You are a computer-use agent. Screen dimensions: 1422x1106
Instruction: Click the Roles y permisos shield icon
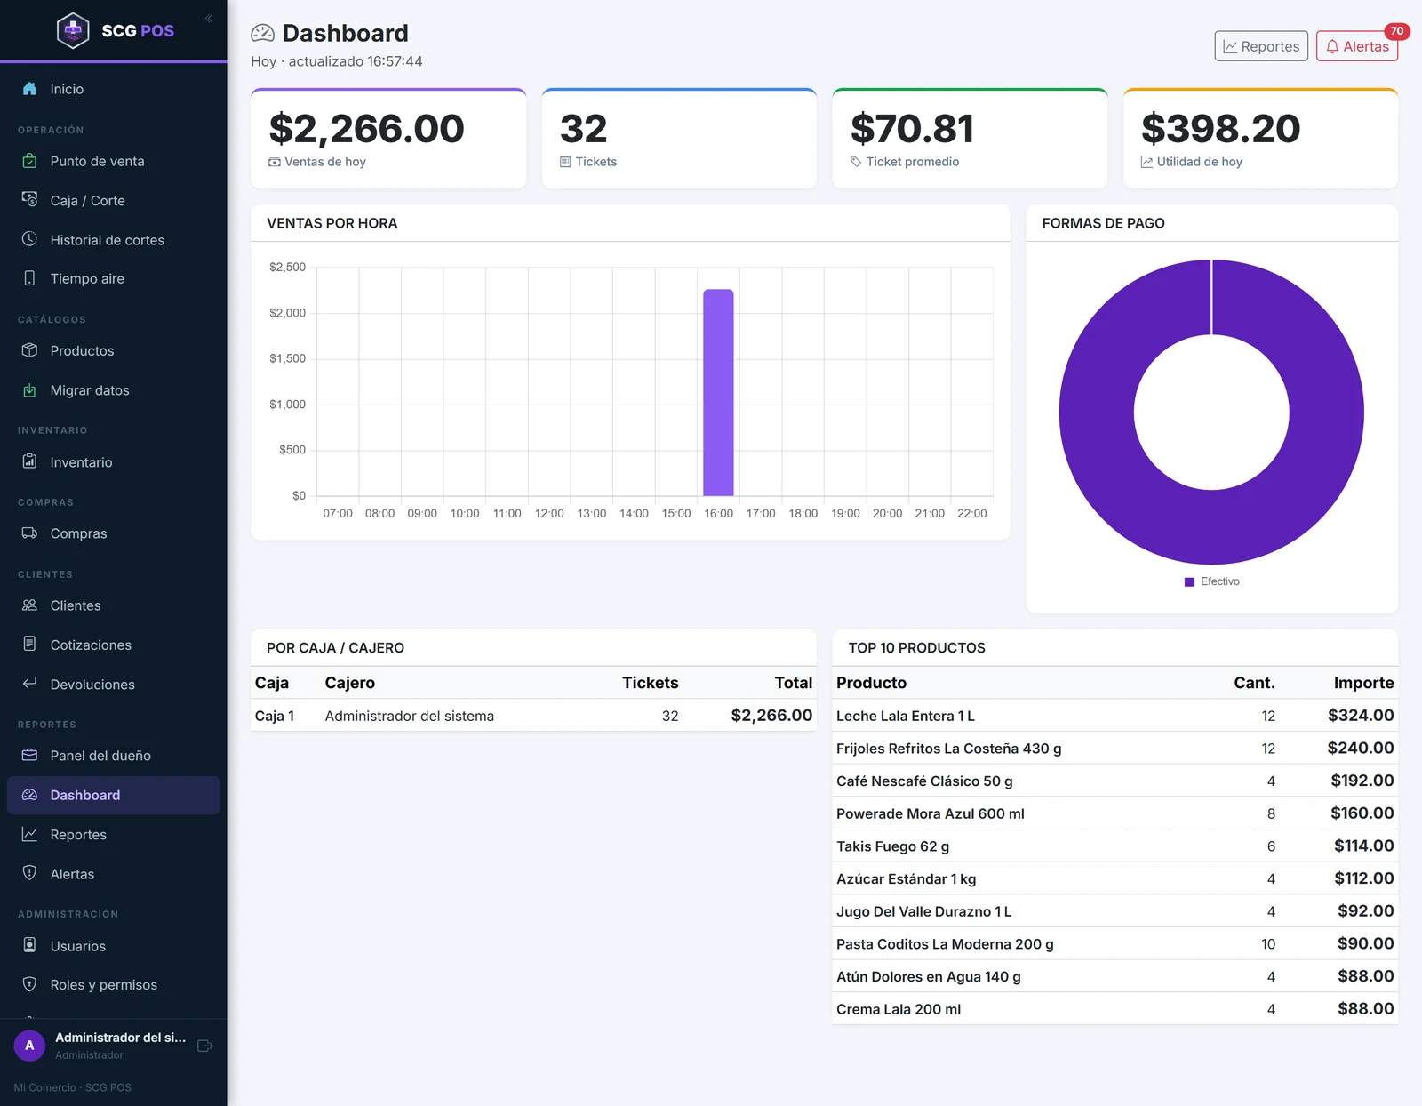click(x=29, y=984)
